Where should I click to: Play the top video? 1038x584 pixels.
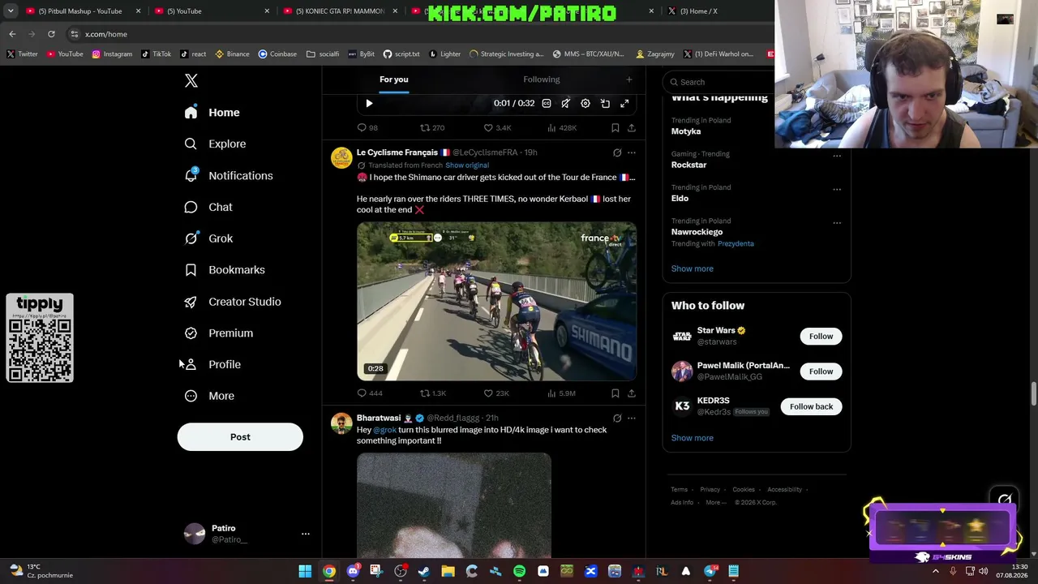(369, 104)
